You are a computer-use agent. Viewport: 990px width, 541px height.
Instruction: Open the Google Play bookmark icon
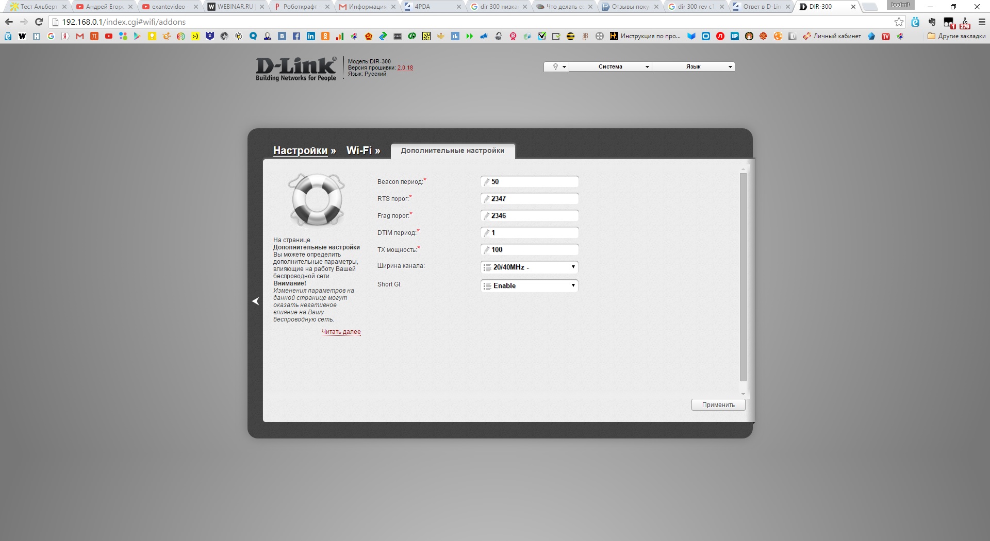(137, 36)
